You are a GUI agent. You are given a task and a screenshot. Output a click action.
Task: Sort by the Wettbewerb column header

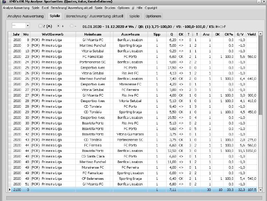(52, 34)
